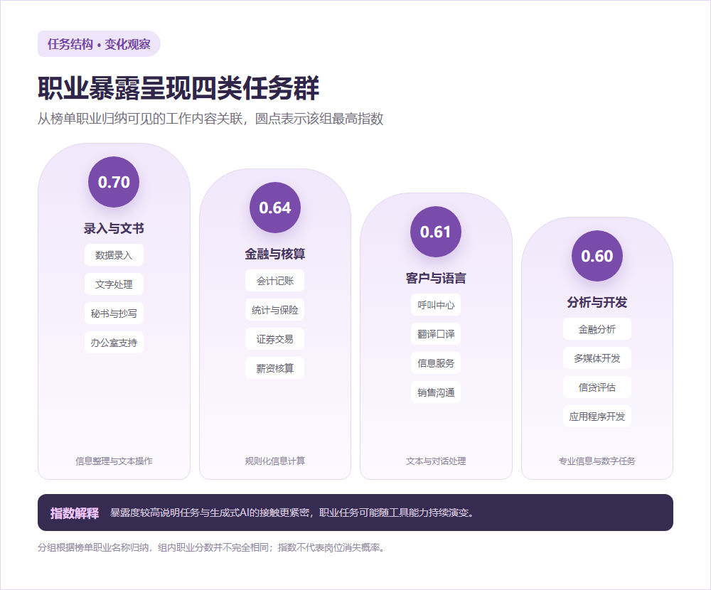Click the 金融分析 chip

point(597,329)
